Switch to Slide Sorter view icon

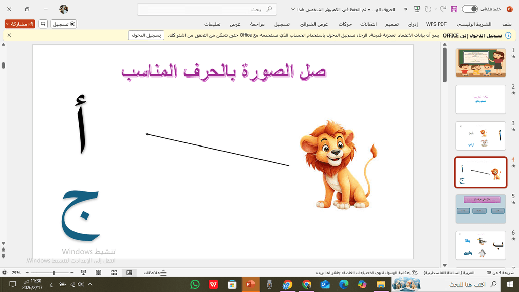click(x=114, y=272)
